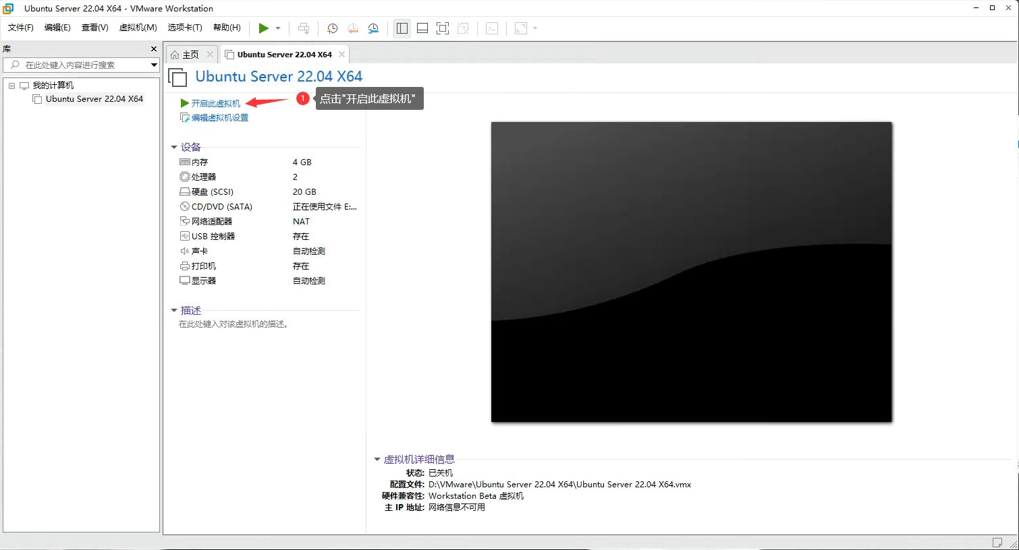1019x550 pixels.
Task: Click the description text field placeholder
Action: point(233,324)
